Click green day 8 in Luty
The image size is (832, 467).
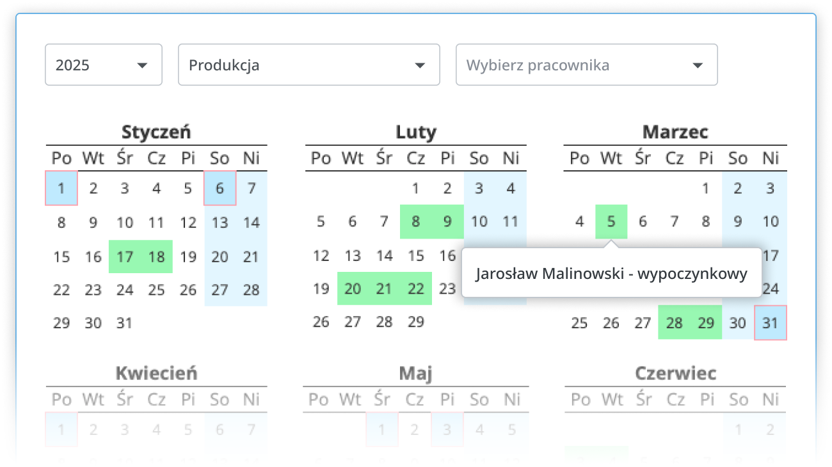click(x=416, y=221)
